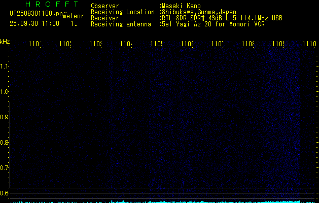Click the 5el Yagi antenna description
Image resolution: width=319 pixels, height=203 pixels.
[x=213, y=24]
